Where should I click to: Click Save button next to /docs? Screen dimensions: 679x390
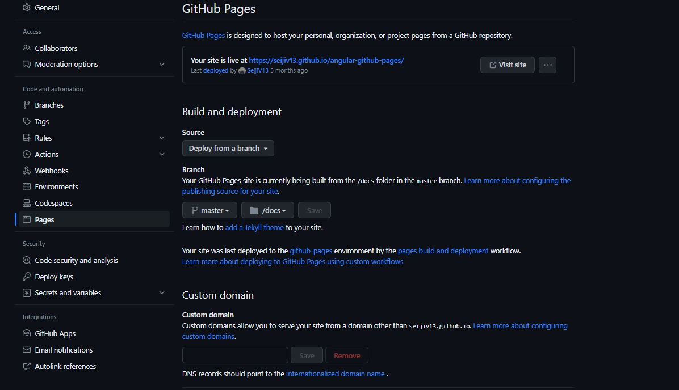click(x=315, y=210)
